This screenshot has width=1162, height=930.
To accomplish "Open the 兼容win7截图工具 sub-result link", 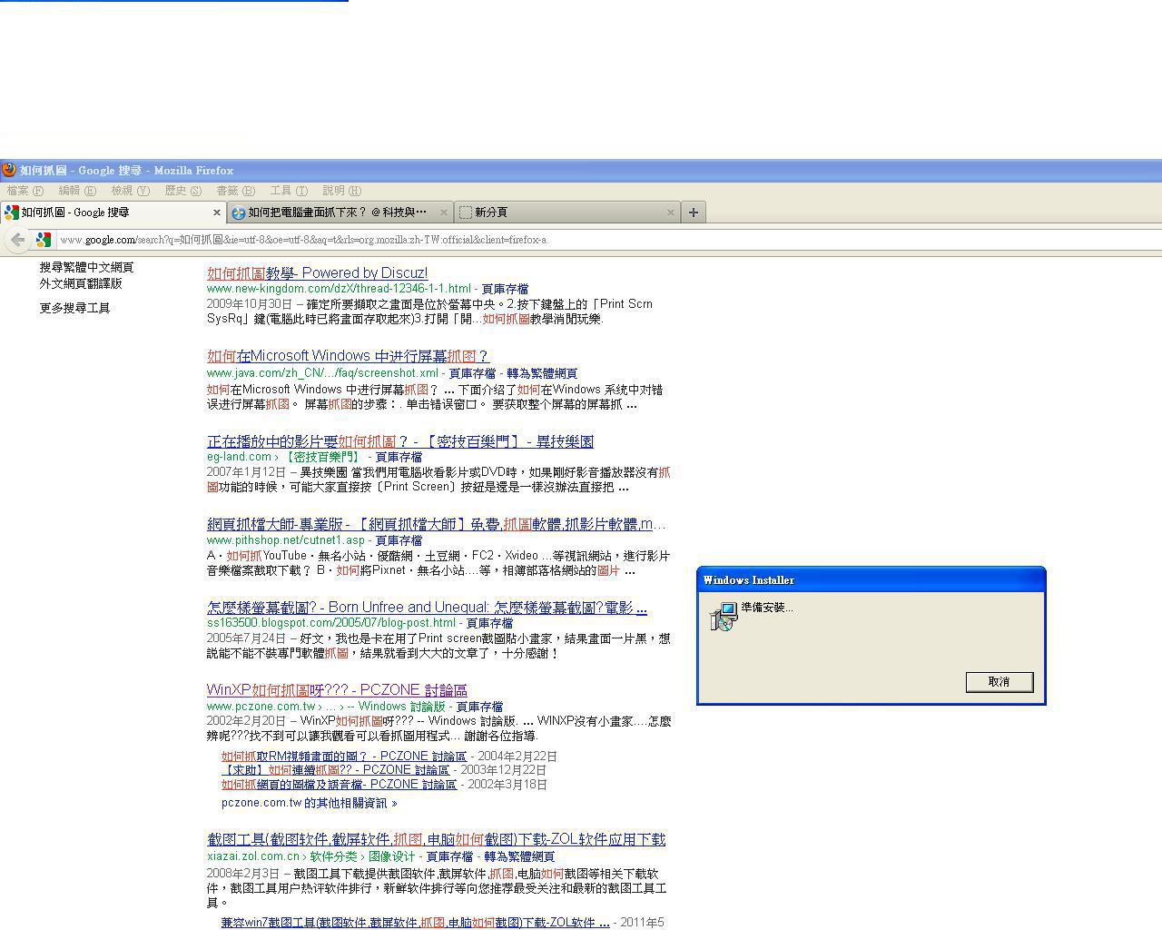I will click(x=416, y=923).
